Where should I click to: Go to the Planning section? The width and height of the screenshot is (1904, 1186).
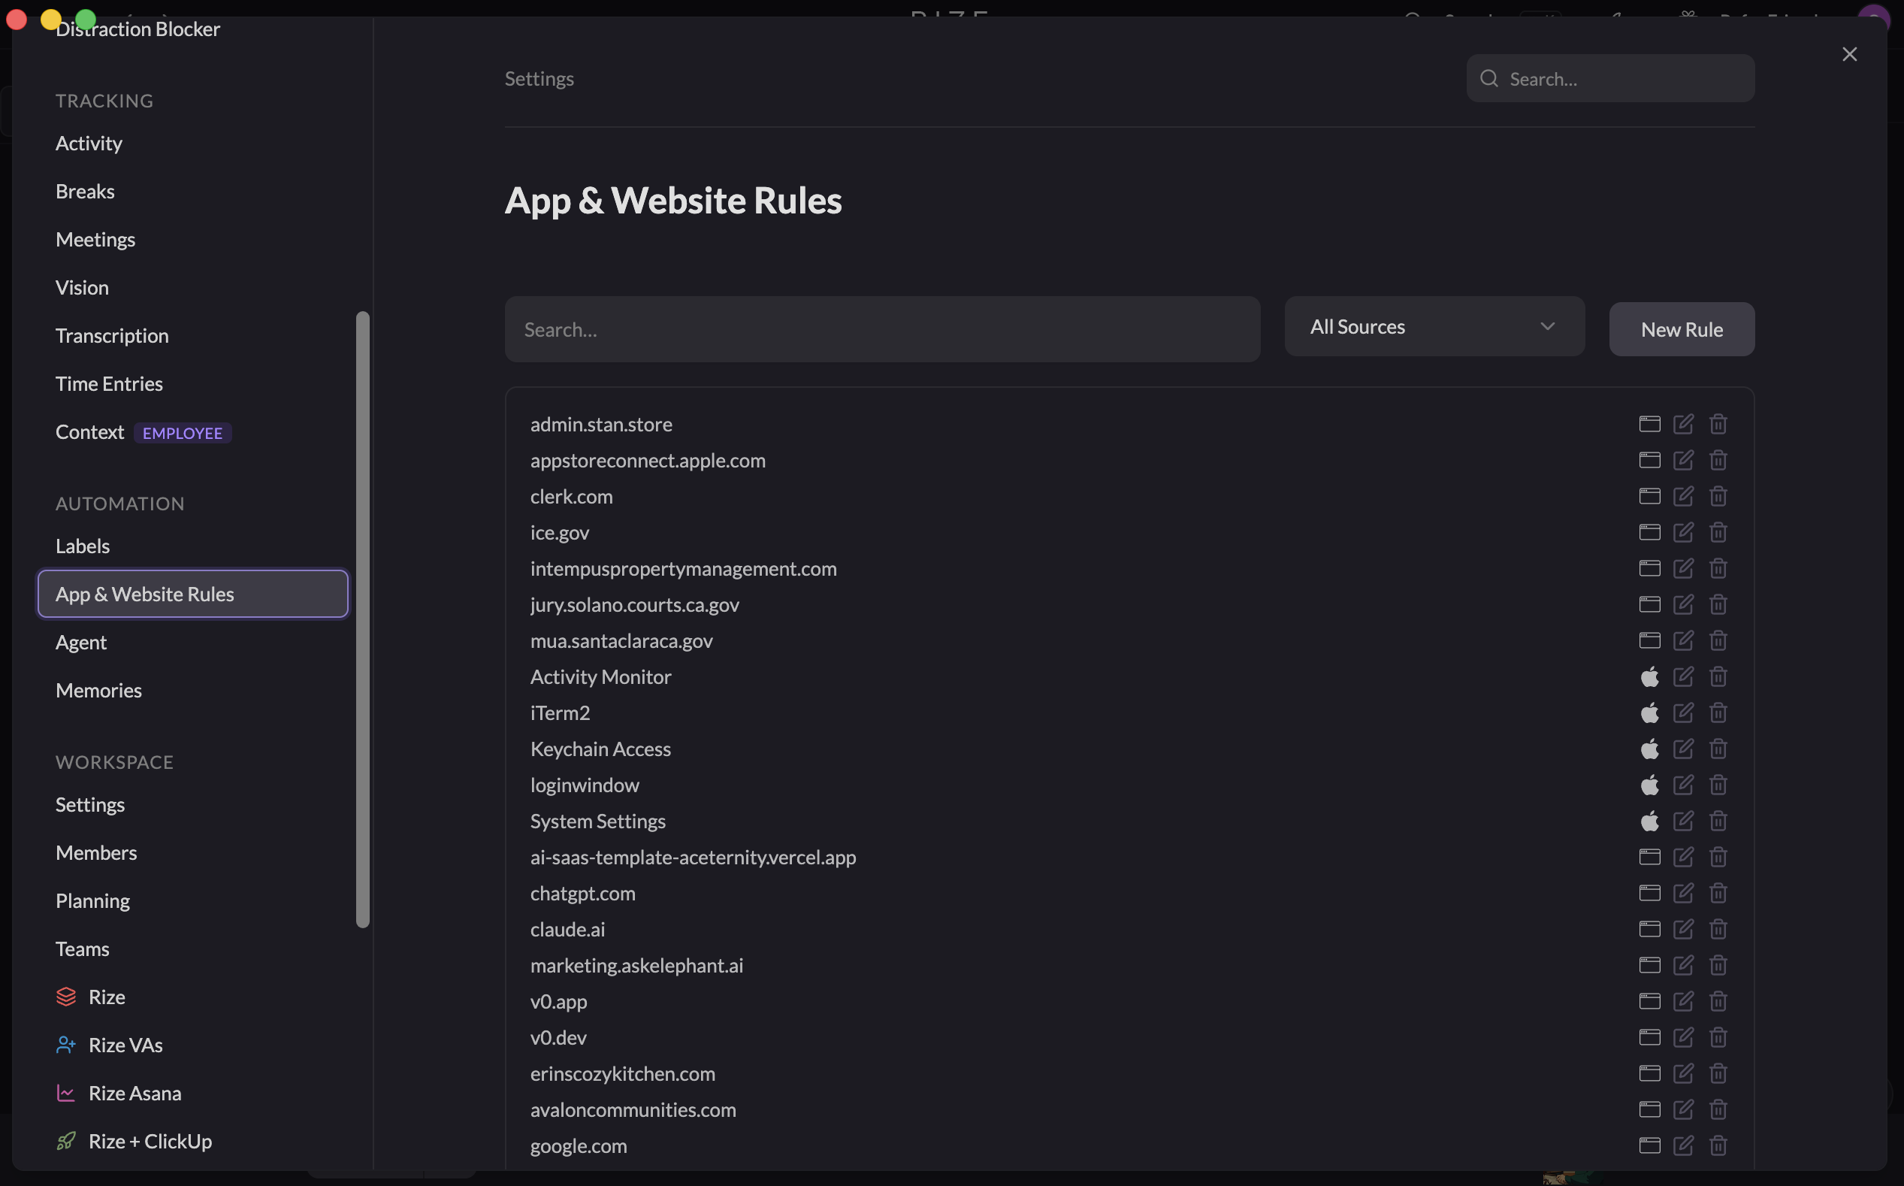pos(92,901)
